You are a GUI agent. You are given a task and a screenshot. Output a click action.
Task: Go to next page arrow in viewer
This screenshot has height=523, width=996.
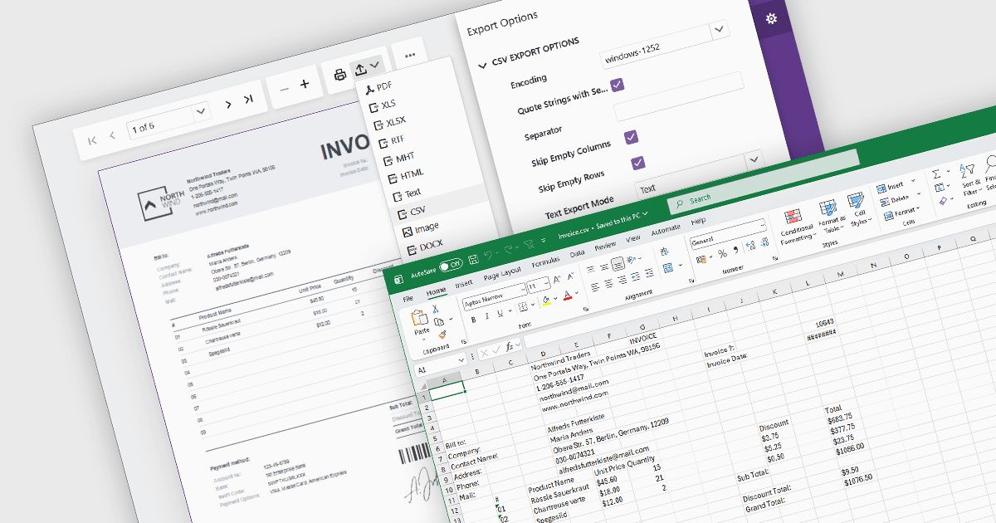click(x=228, y=104)
